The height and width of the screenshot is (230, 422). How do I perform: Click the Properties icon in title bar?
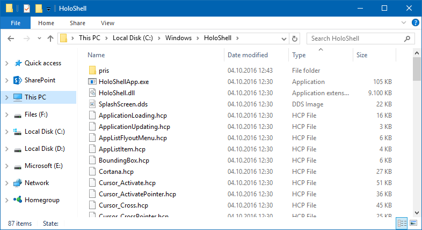[27, 9]
